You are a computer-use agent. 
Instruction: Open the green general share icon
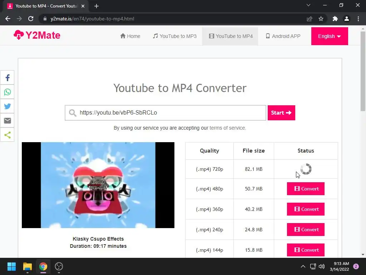7,135
